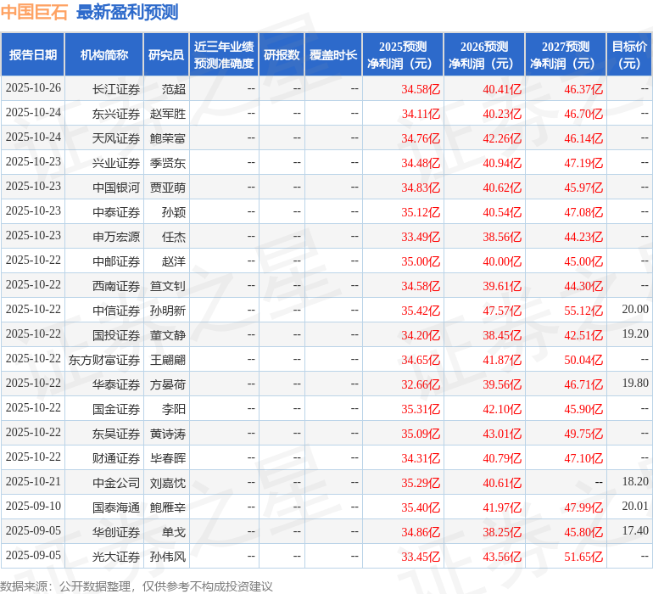Select the 2026预测净利润 column header
Image resolution: width=653 pixels, height=594 pixels.
click(484, 54)
